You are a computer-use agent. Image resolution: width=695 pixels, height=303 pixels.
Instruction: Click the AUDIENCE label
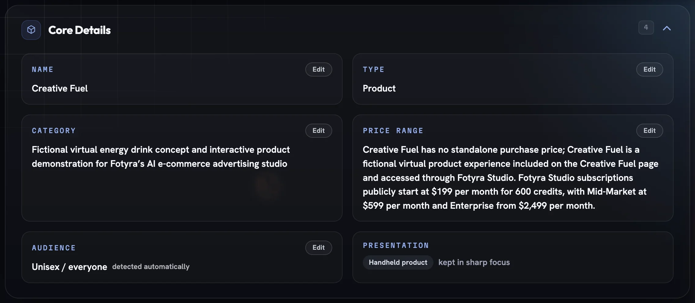pos(54,248)
